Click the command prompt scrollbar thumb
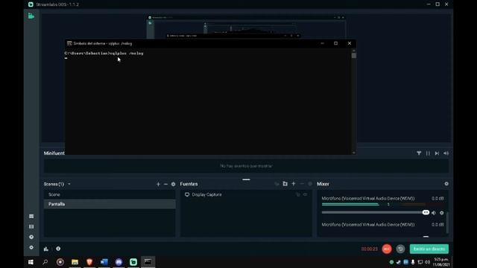Viewport: 477px width, 268px height. 353,56
